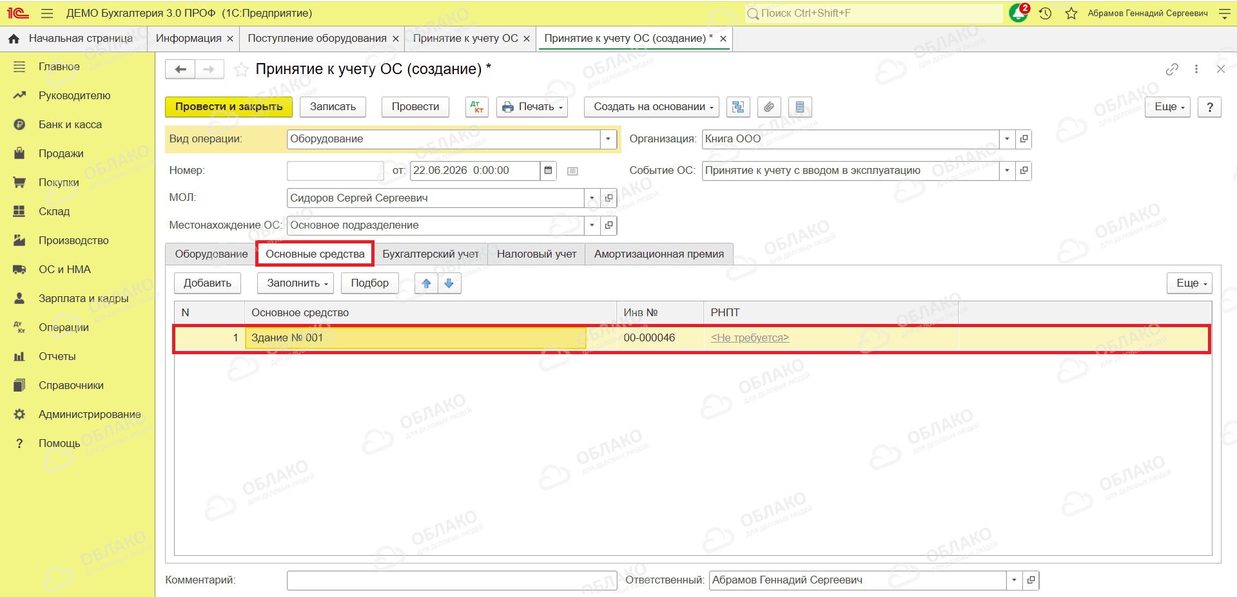Open document structure (related documents) icon
Image resolution: width=1237 pixels, height=597 pixels.
pos(738,107)
